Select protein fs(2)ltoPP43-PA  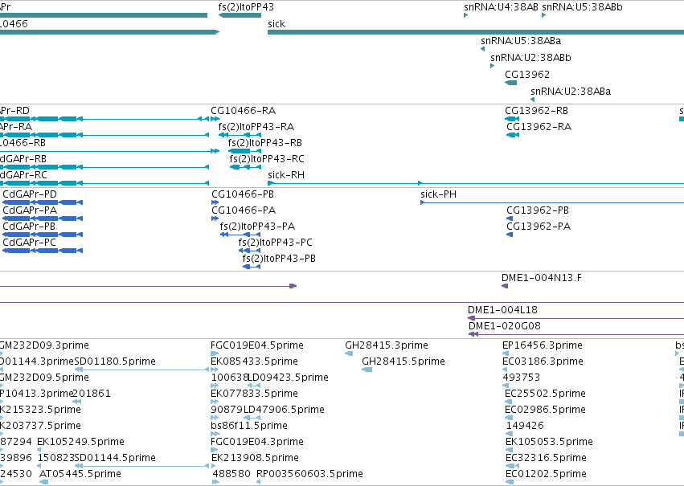pos(257,227)
